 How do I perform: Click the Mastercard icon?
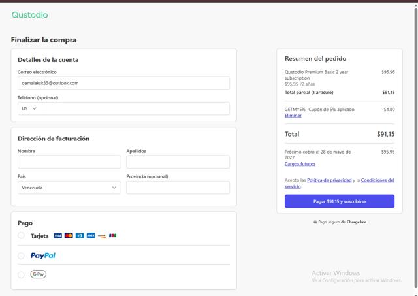point(69,236)
